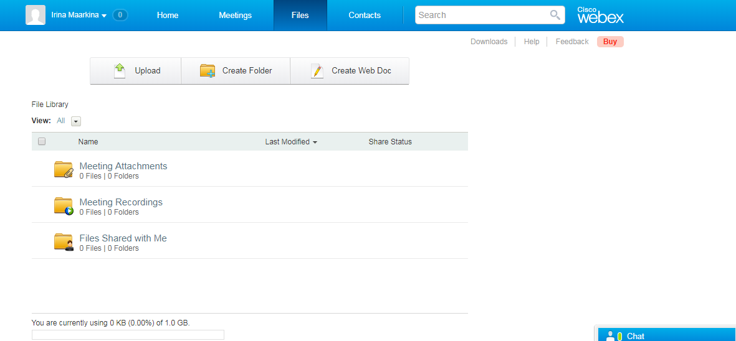The width and height of the screenshot is (736, 341).
Task: Open the Meeting Attachments folder name
Action: point(123,166)
